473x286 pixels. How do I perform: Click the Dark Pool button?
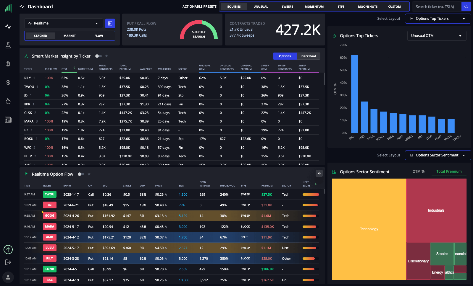tap(308, 56)
